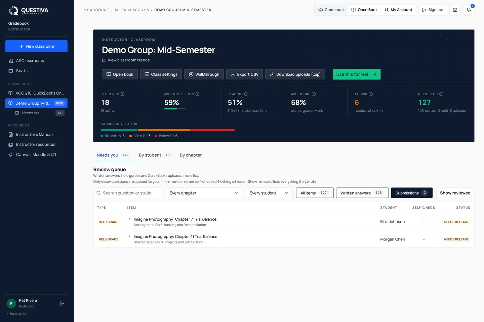Click the Avg Completion info icon
484x322 pixels.
[197, 94]
